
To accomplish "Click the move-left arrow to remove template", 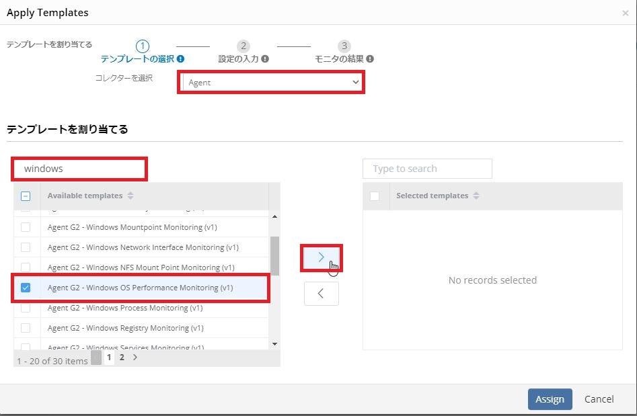I will click(321, 294).
